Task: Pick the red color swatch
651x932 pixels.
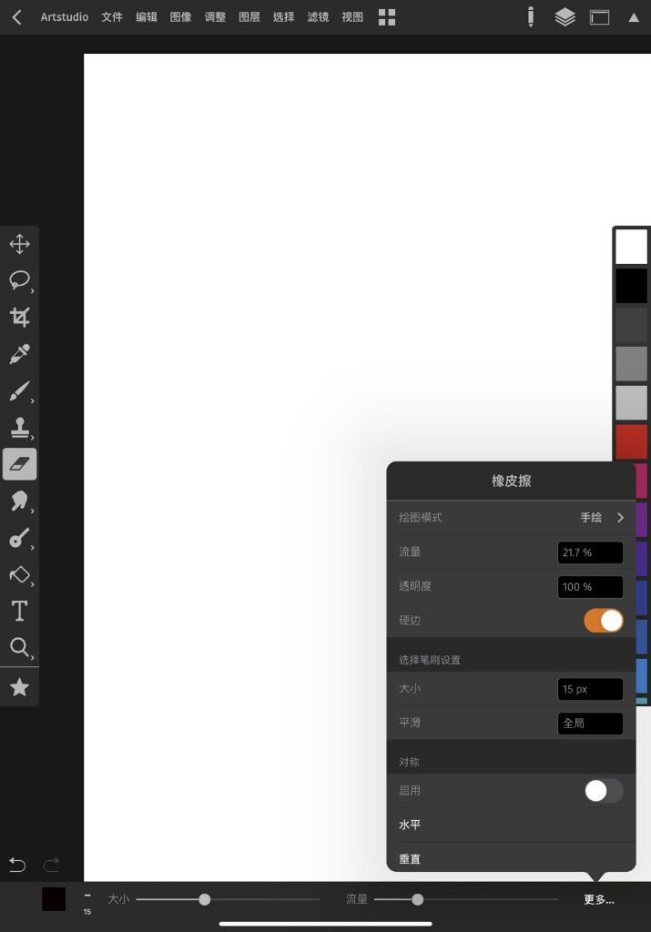Action: pos(631,441)
